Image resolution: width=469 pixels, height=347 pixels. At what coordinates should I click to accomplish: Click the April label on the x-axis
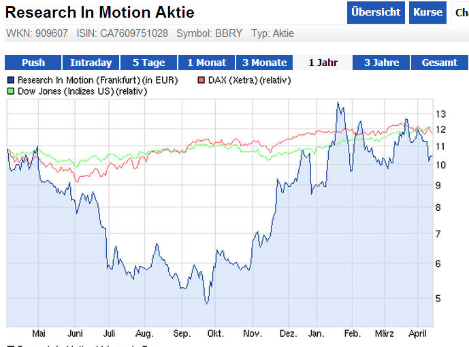click(x=417, y=333)
